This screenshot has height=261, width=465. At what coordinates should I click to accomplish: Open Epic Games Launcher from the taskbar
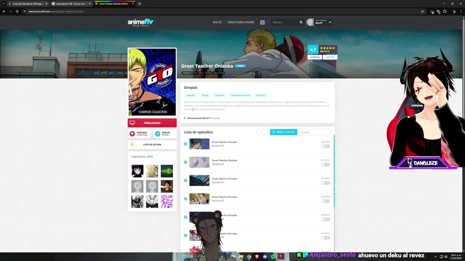pos(281,257)
